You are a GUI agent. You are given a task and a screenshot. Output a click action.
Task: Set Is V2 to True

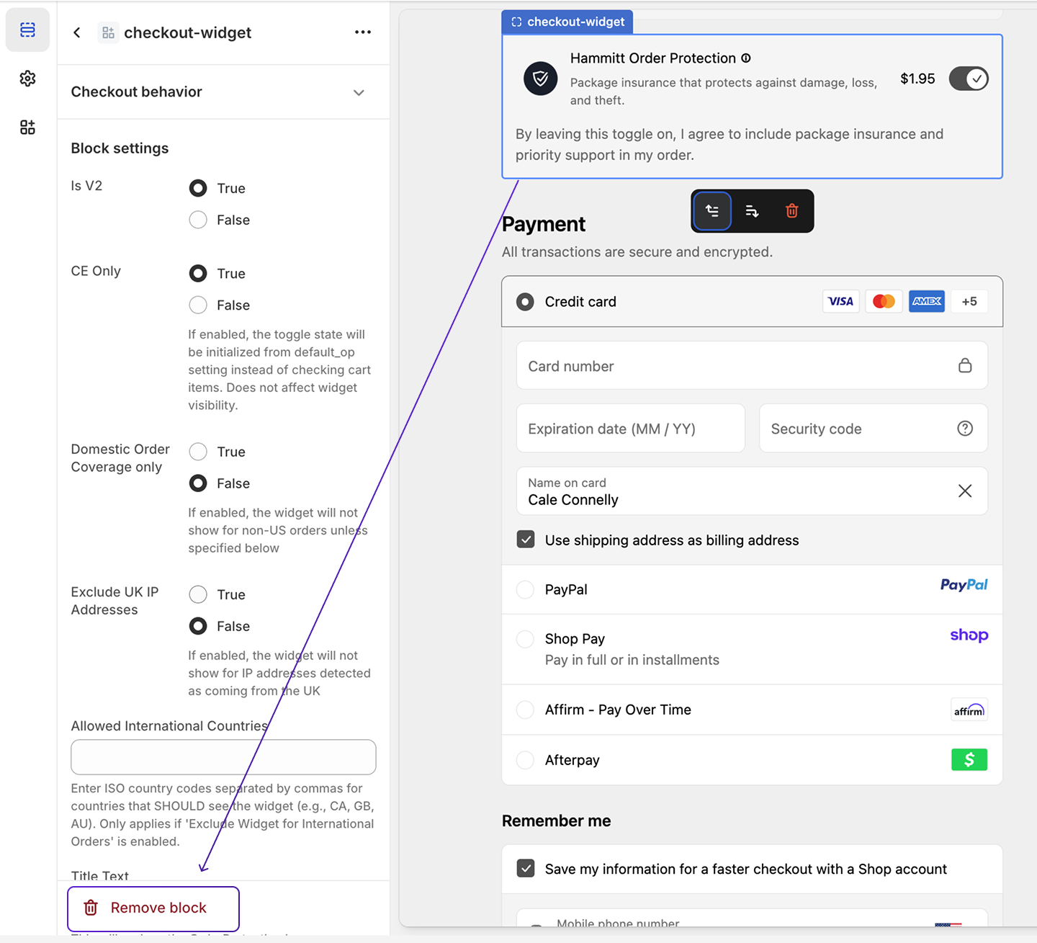point(198,188)
